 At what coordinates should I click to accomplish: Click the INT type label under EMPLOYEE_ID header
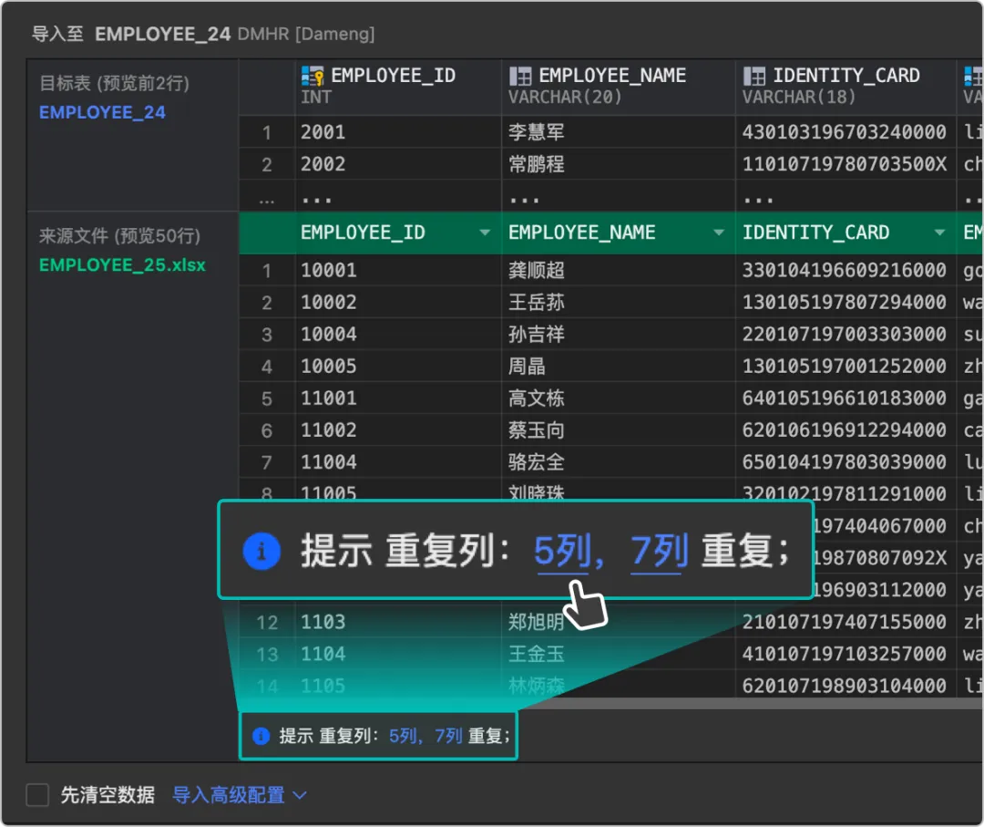(x=314, y=97)
